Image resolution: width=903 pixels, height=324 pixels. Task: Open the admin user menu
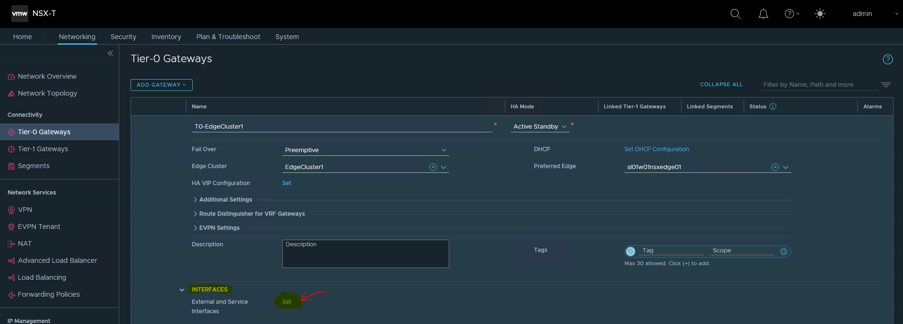click(x=875, y=14)
